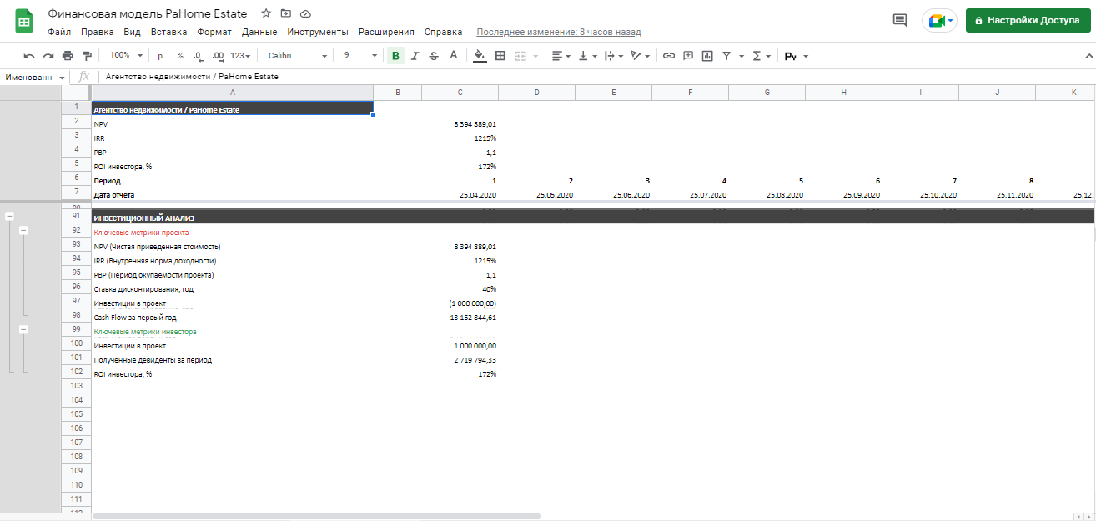Open the Вид menu
Image resolution: width=1096 pixels, height=521 pixels.
(132, 32)
